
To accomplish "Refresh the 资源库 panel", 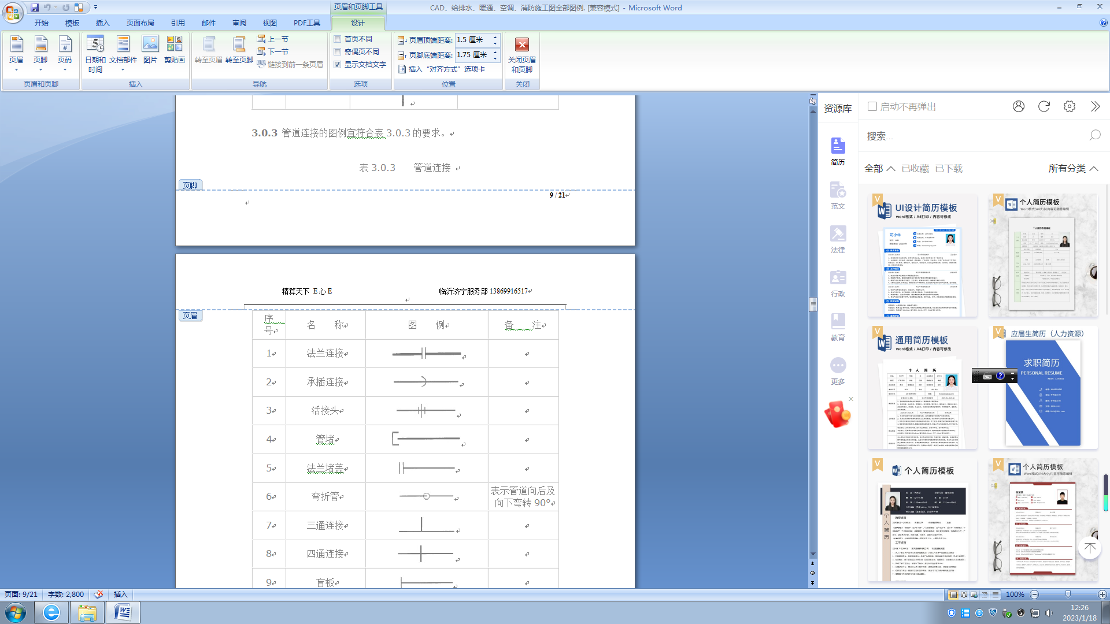I will pos(1044,106).
